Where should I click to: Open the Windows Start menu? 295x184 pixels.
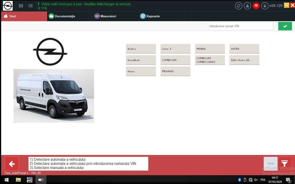pos(6,180)
